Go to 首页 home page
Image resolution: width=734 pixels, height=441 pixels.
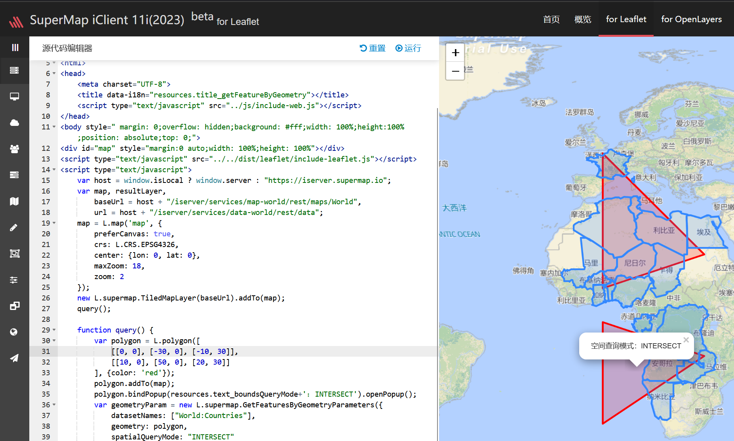pyautogui.click(x=551, y=19)
